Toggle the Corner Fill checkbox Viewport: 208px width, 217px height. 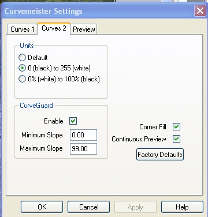tap(176, 127)
